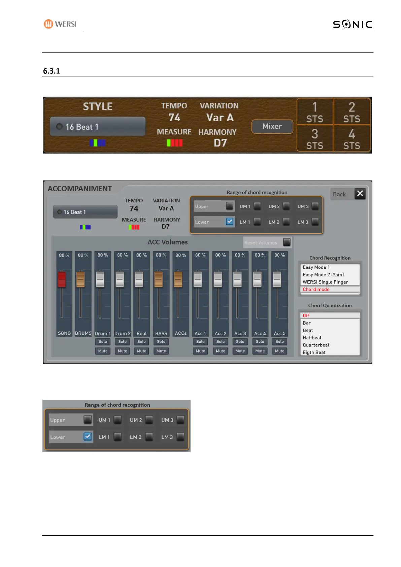This screenshot has width=401, height=567.
Task: Click the red SONG volume fader
Action: pos(62,279)
